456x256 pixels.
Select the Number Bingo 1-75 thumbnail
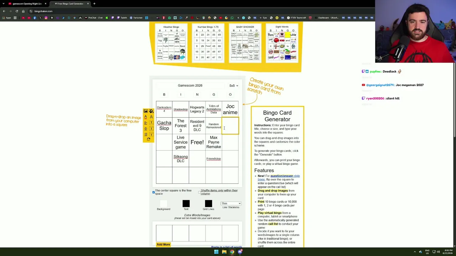point(208,43)
